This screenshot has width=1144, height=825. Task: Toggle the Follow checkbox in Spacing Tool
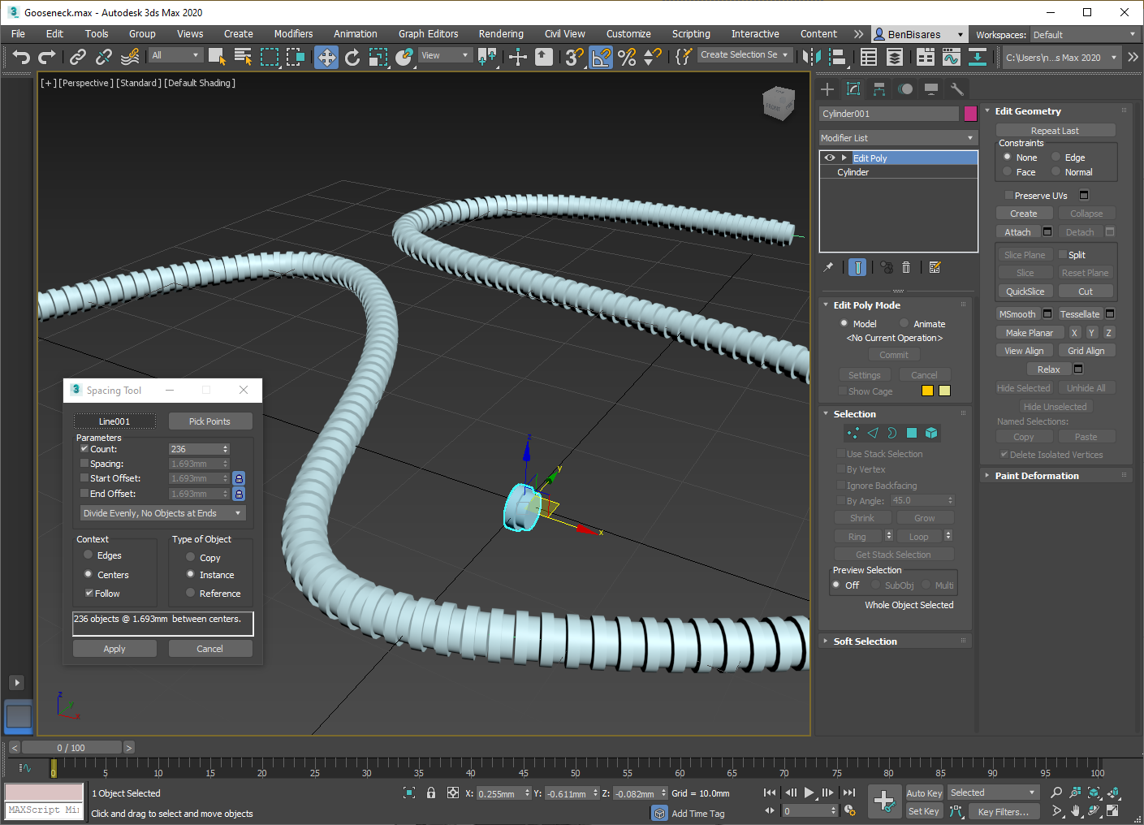[x=88, y=593]
